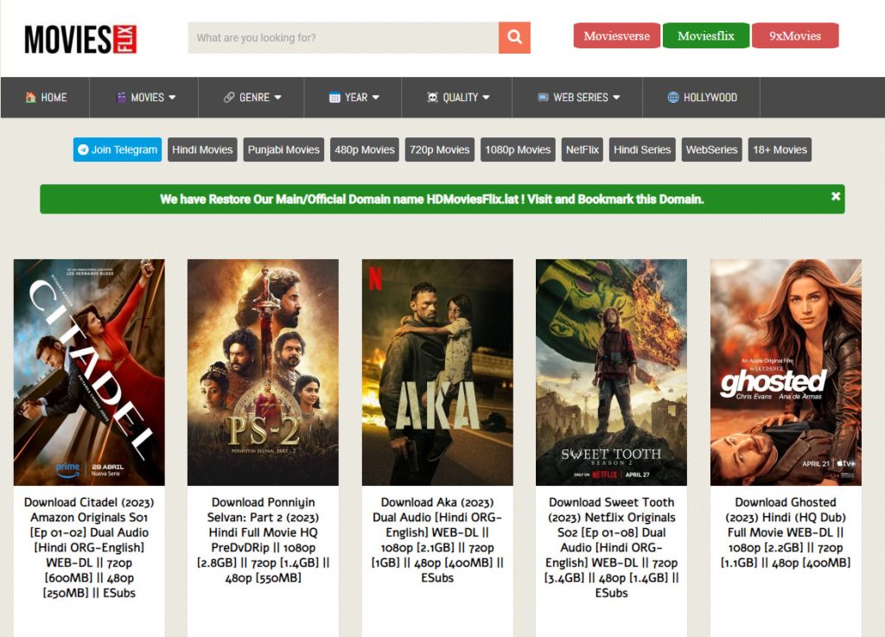885x637 pixels.
Task: Open the AKA poster thumbnail
Action: (437, 373)
